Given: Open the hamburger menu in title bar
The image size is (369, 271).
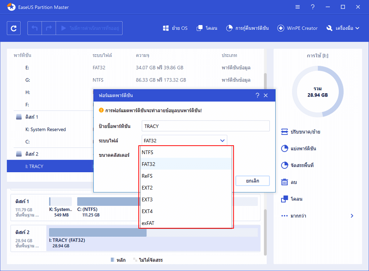Looking at the screenshot, I should pos(298,7).
